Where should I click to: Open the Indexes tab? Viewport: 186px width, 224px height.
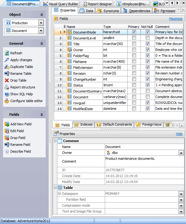click(x=83, y=124)
